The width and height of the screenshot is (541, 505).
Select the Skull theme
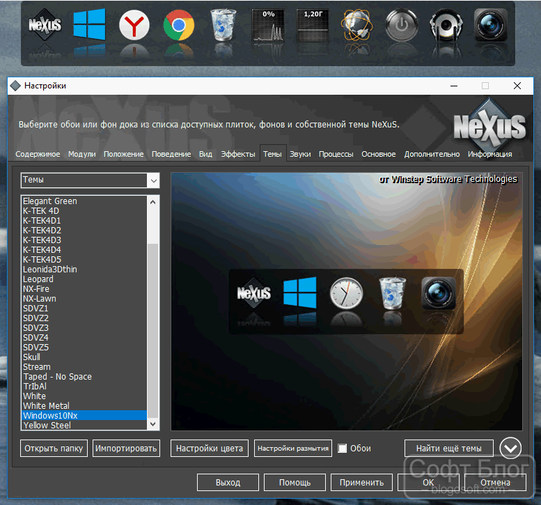(x=84, y=357)
